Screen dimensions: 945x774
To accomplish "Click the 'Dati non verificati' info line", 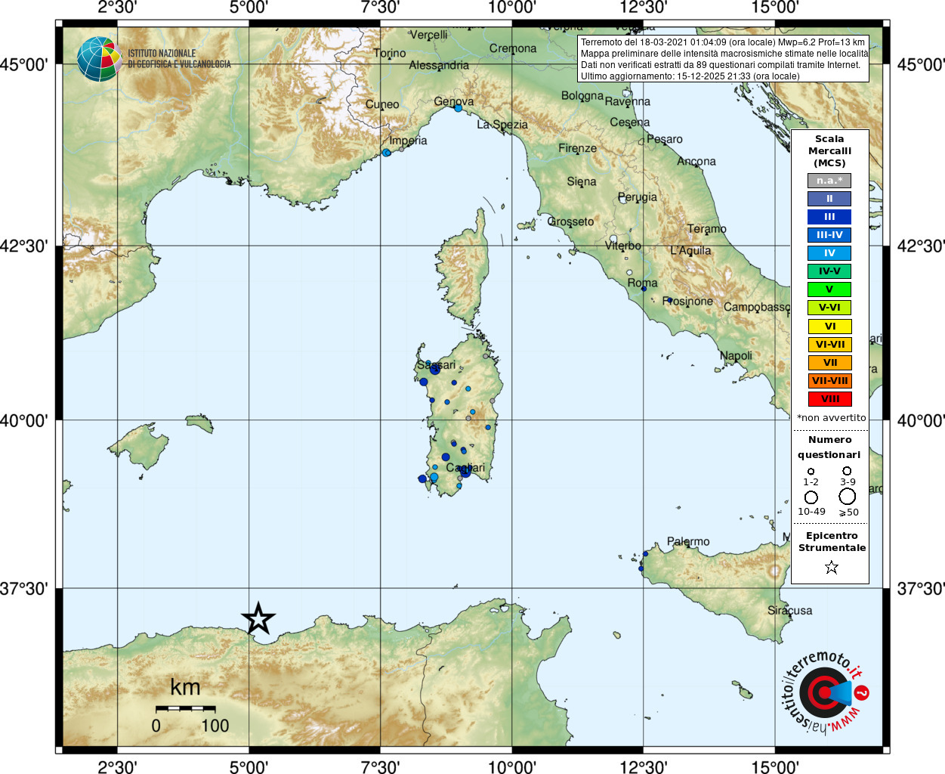I will [x=721, y=65].
